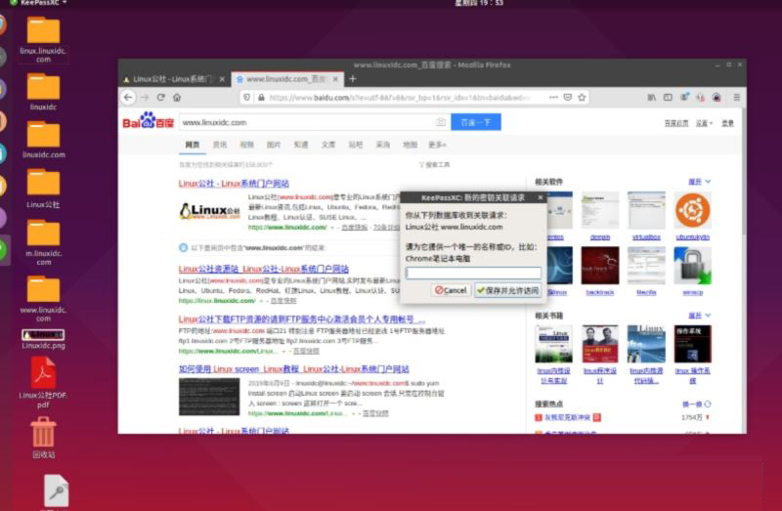Click virtualbox software thumbnail
The height and width of the screenshot is (511, 782).
pyautogui.click(x=646, y=210)
